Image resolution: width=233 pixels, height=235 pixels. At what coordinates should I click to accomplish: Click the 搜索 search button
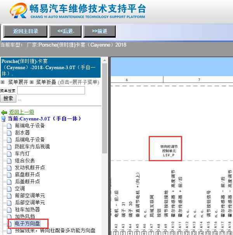point(8,98)
